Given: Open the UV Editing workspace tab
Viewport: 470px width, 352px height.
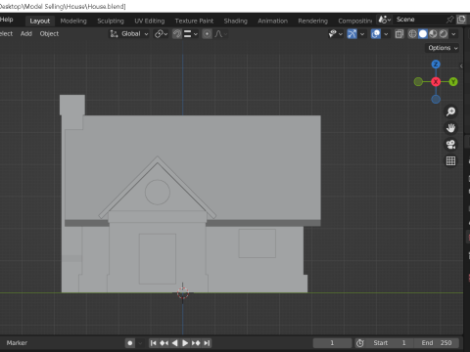Looking at the screenshot, I should tap(150, 21).
